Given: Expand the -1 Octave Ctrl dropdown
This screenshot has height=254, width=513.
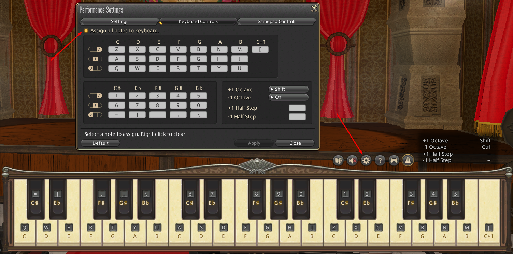Looking at the screenshot, I should coord(288,97).
